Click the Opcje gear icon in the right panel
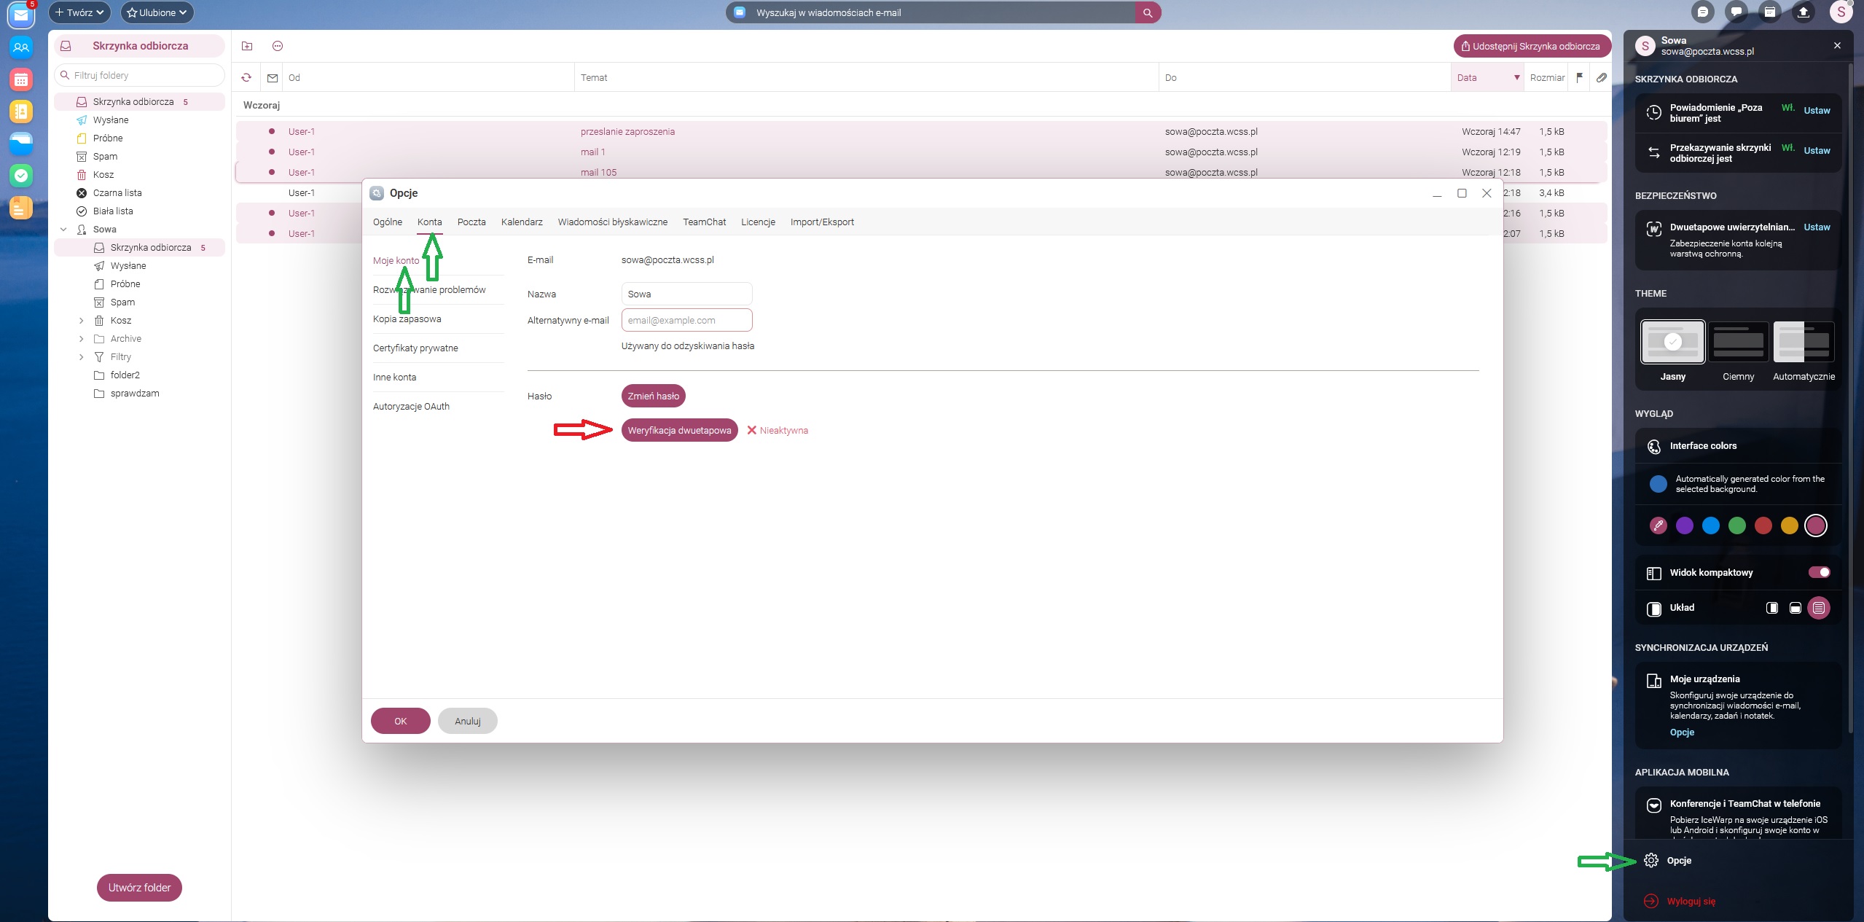The height and width of the screenshot is (922, 1864). pyautogui.click(x=1651, y=861)
